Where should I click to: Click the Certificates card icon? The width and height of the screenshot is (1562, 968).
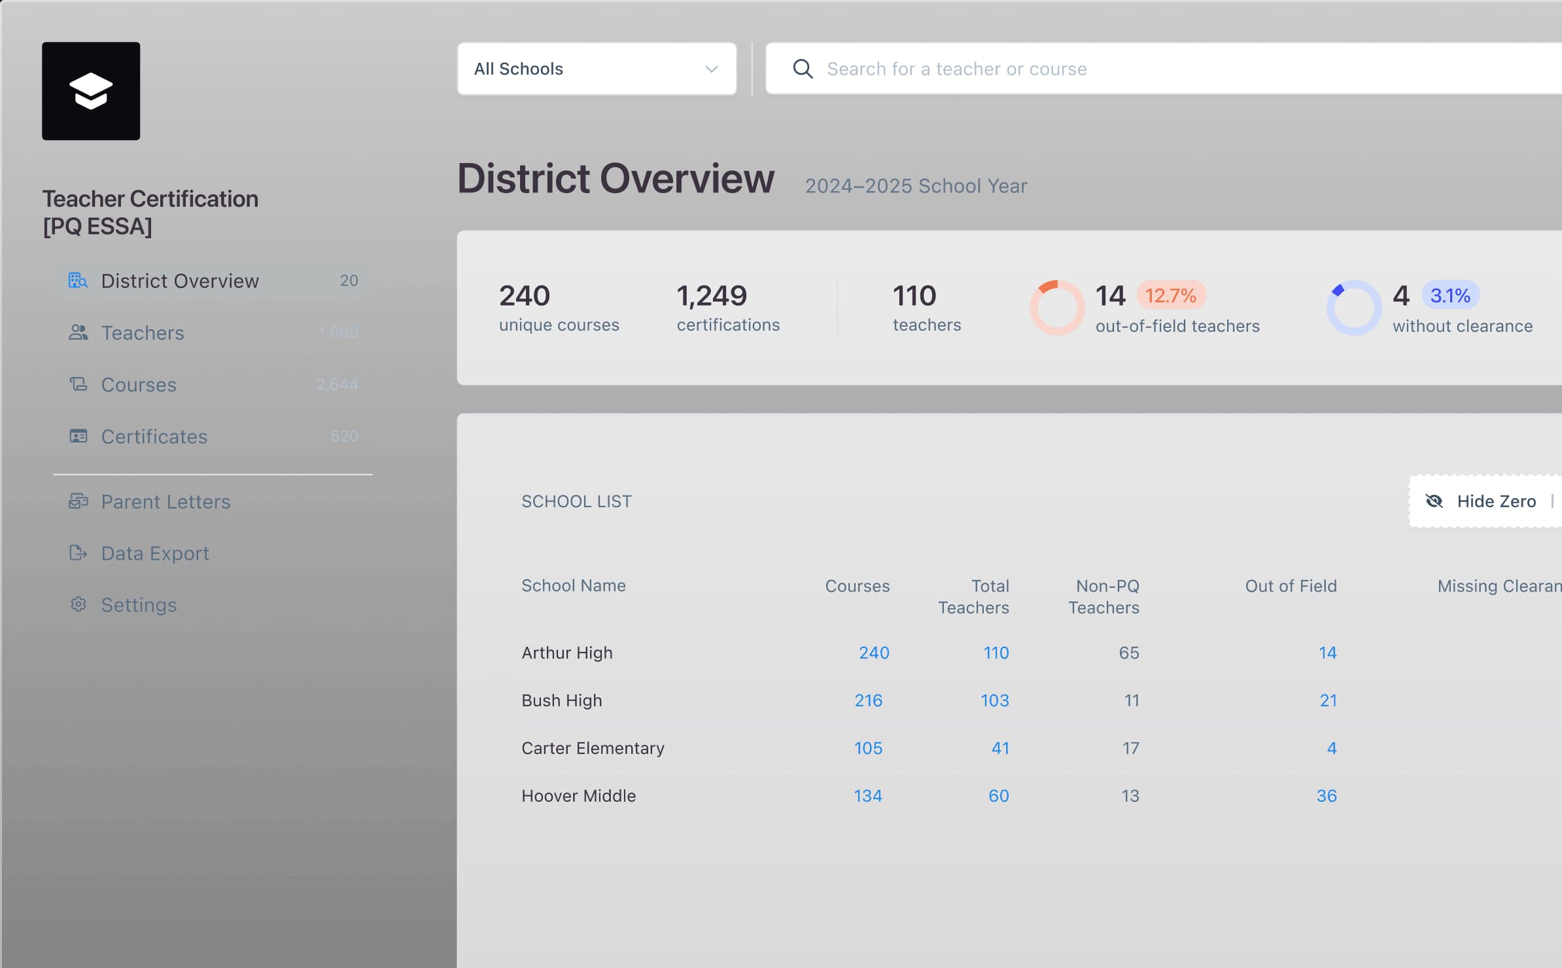click(78, 436)
